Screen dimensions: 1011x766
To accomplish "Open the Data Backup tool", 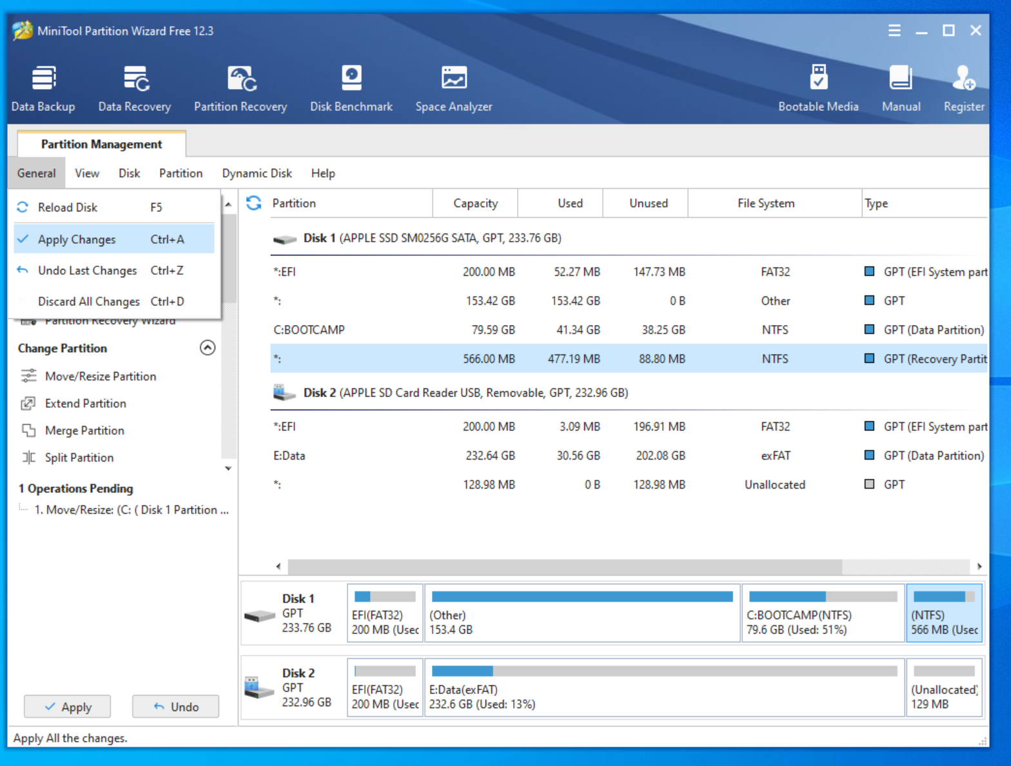I will tap(43, 89).
